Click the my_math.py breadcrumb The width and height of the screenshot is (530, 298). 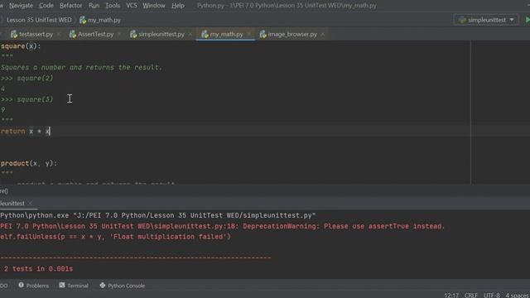point(104,20)
